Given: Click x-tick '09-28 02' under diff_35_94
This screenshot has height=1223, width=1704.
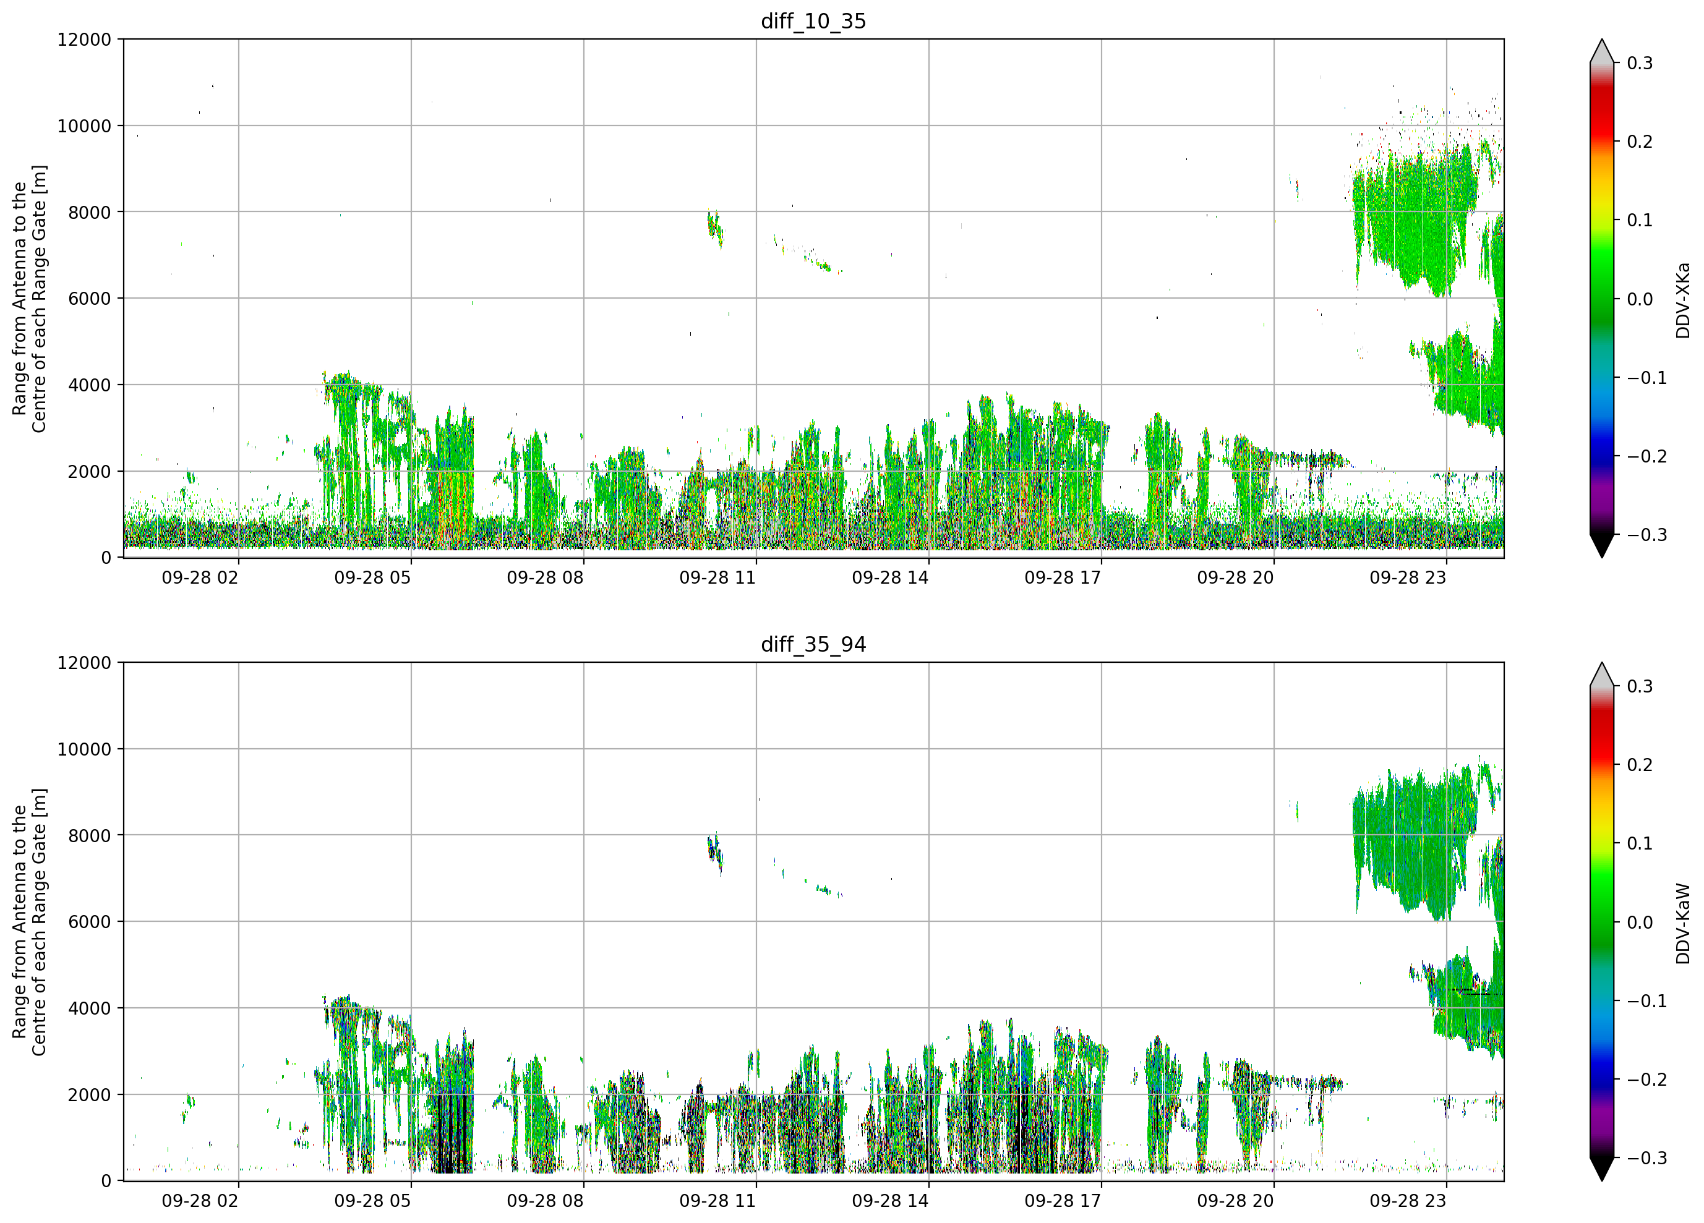Looking at the screenshot, I should 200,1201.
